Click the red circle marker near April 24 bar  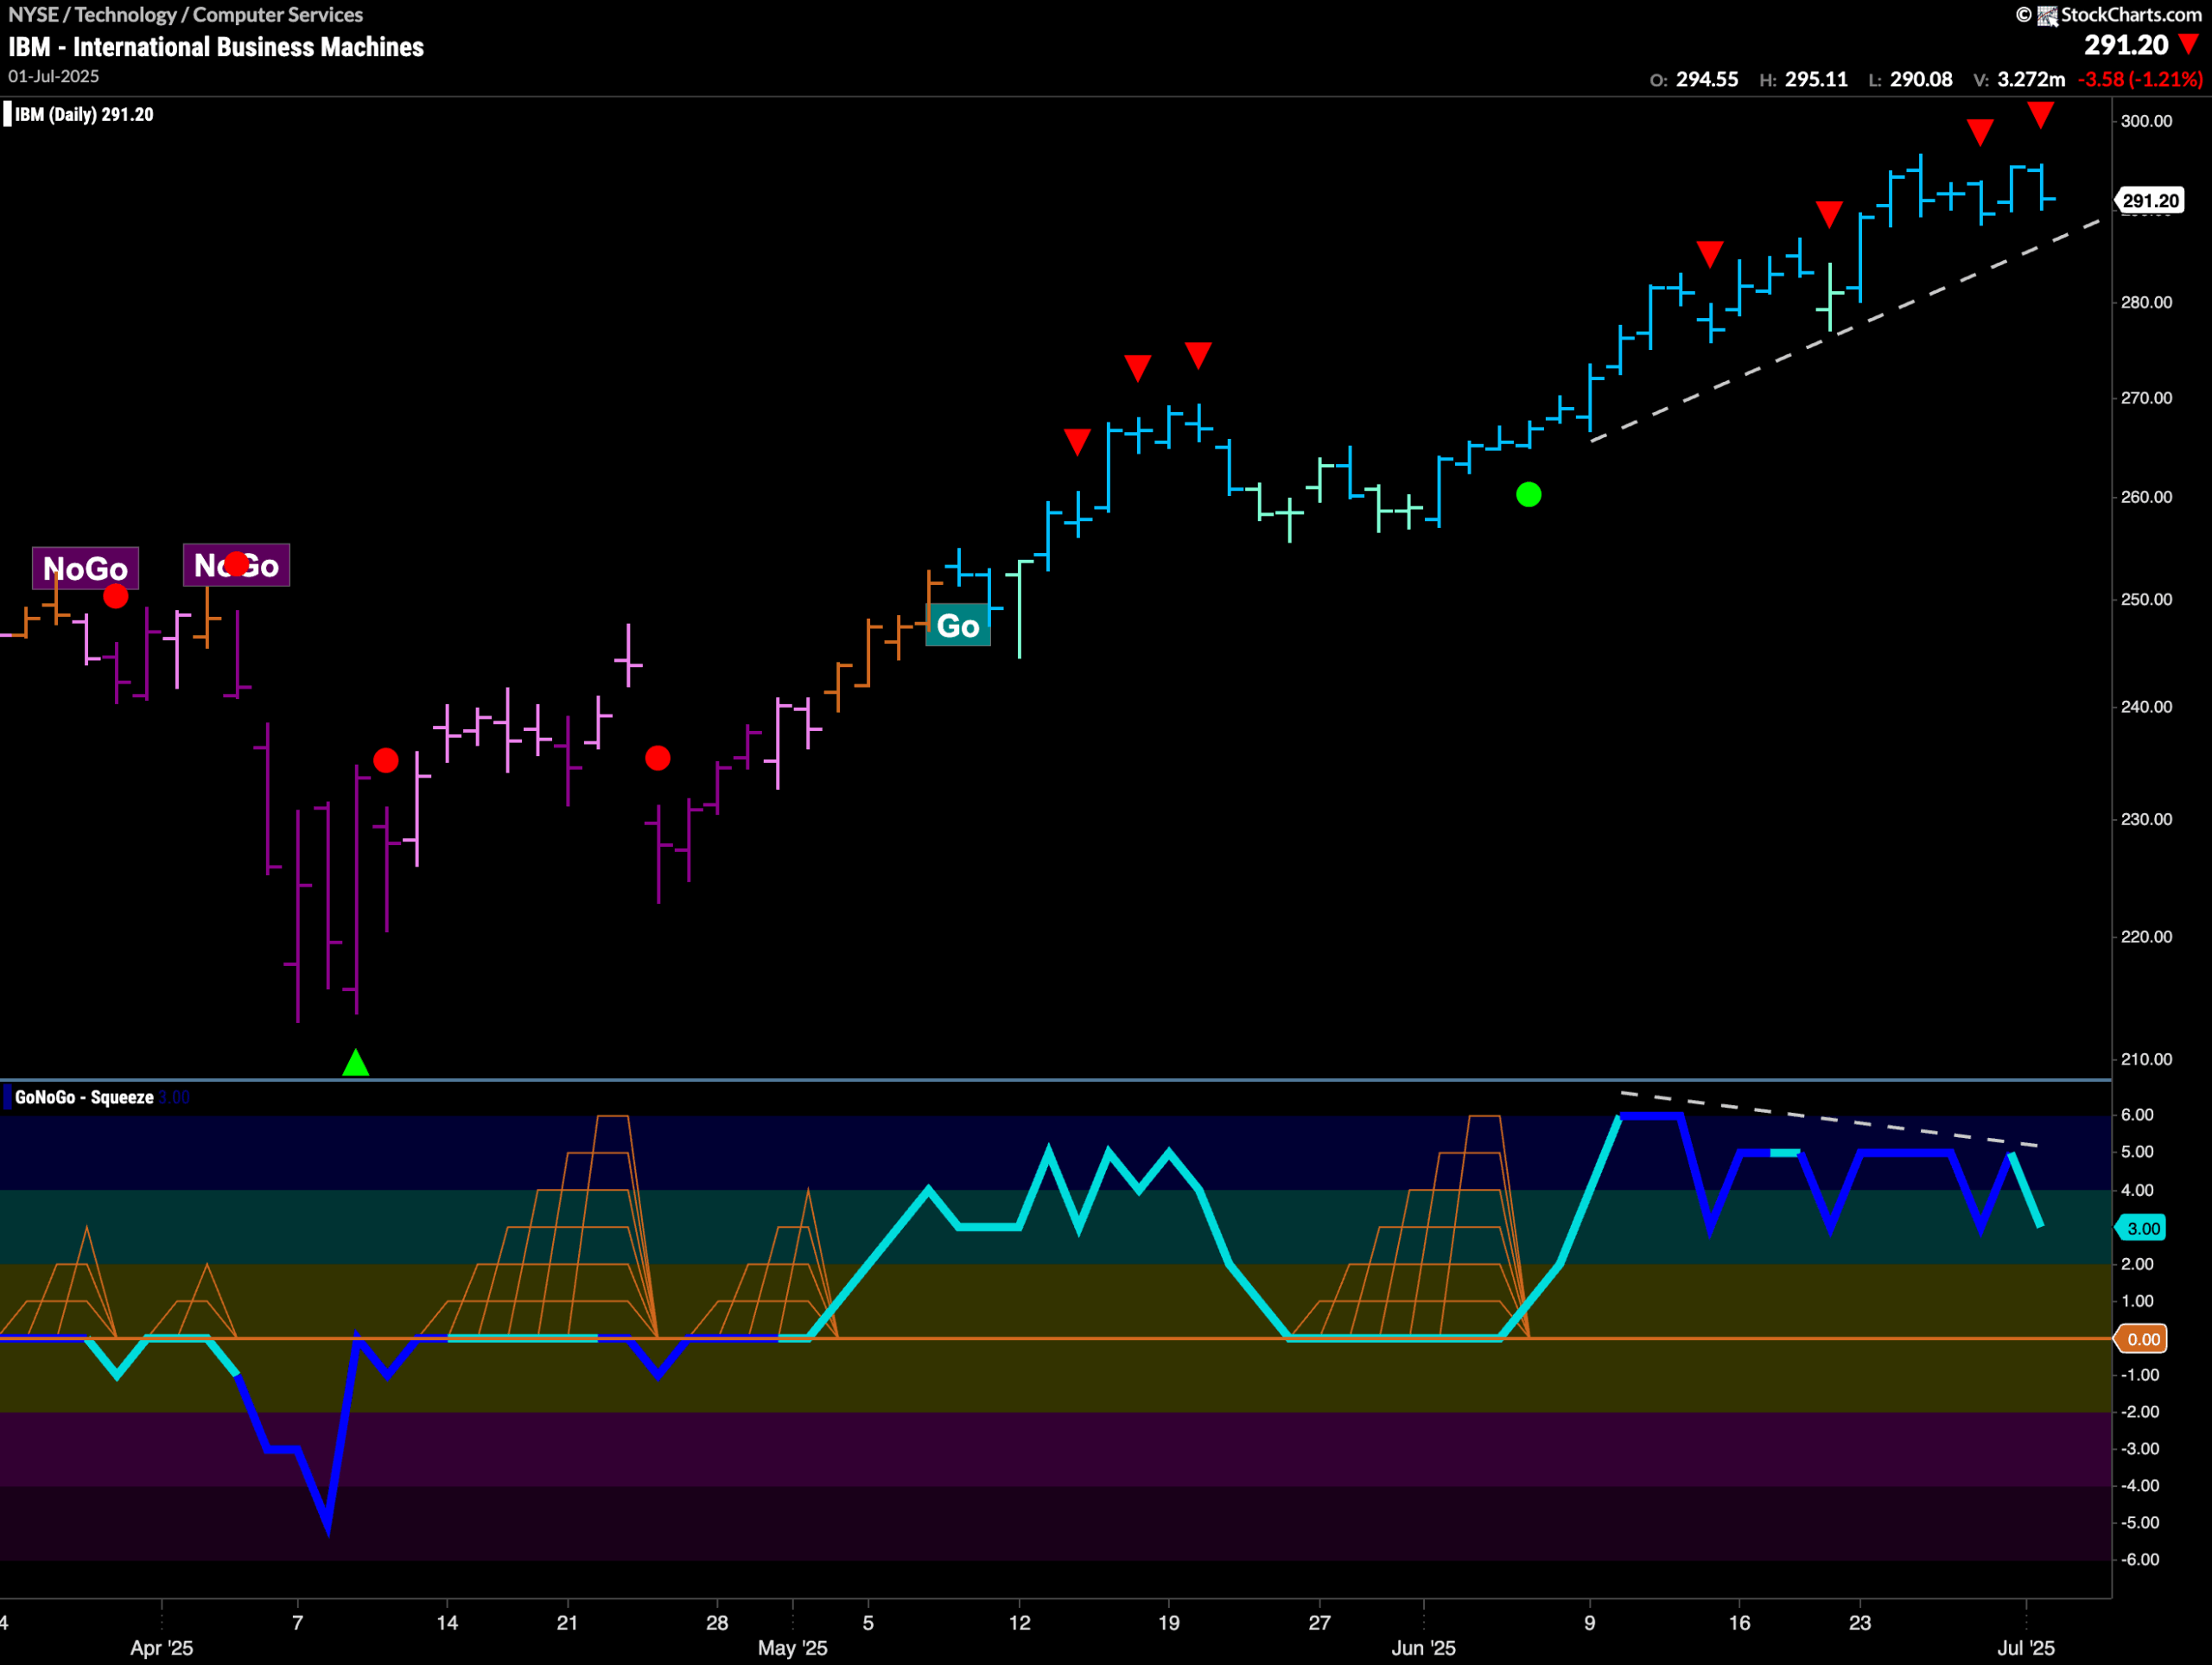click(657, 758)
